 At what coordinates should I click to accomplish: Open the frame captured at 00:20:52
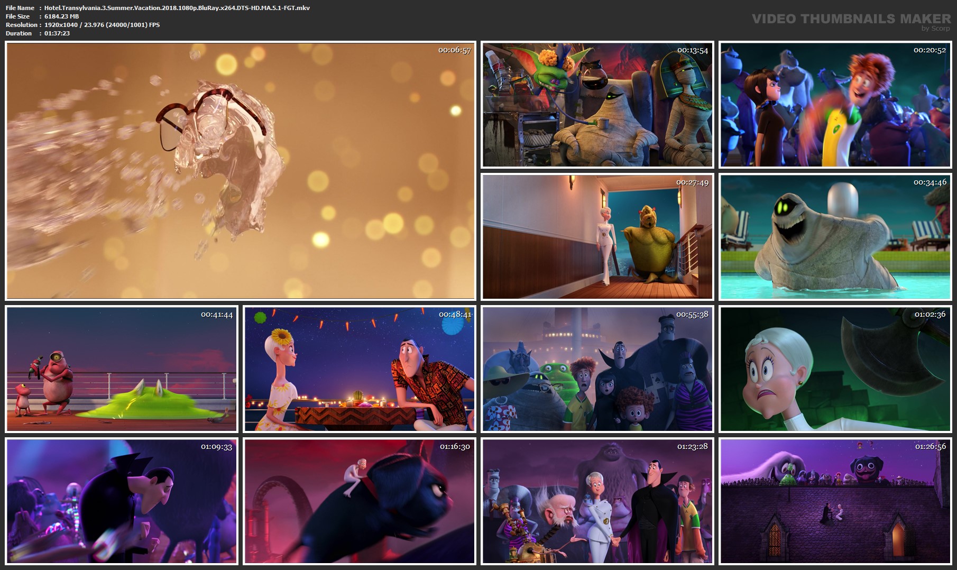click(x=835, y=105)
